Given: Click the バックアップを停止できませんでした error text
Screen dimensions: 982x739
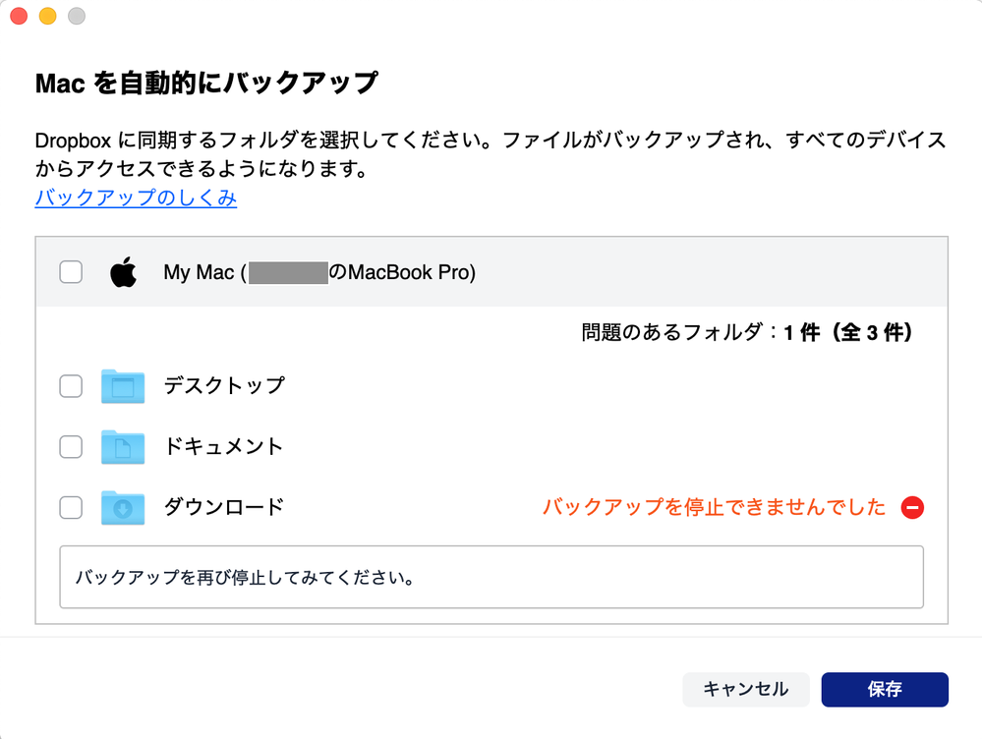Looking at the screenshot, I should tap(714, 508).
